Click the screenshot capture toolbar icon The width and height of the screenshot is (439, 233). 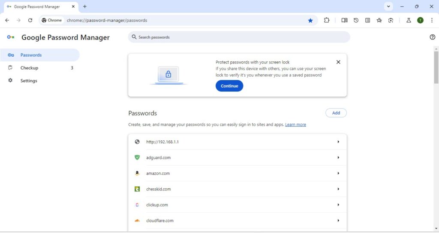click(x=391, y=20)
